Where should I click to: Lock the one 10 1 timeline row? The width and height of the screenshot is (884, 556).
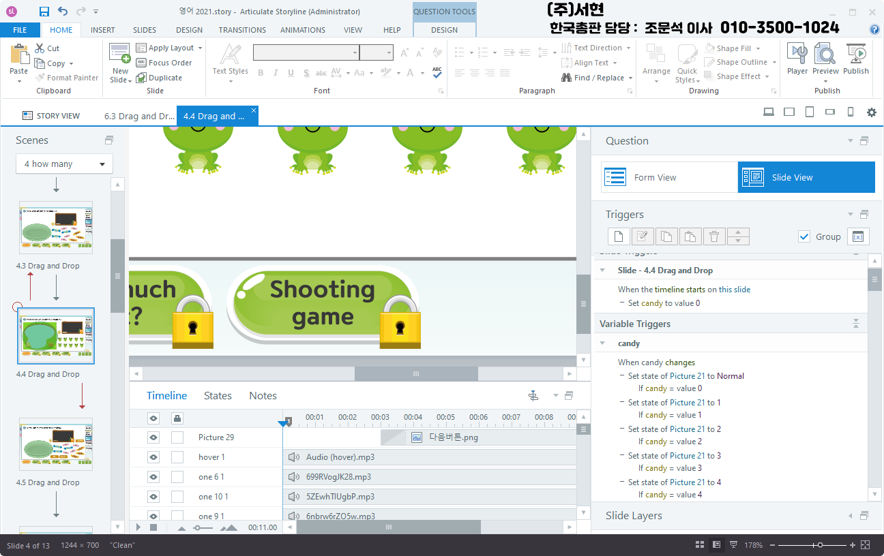click(x=177, y=497)
